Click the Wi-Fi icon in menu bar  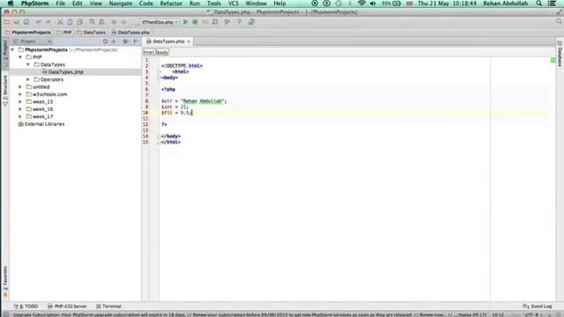click(361, 4)
